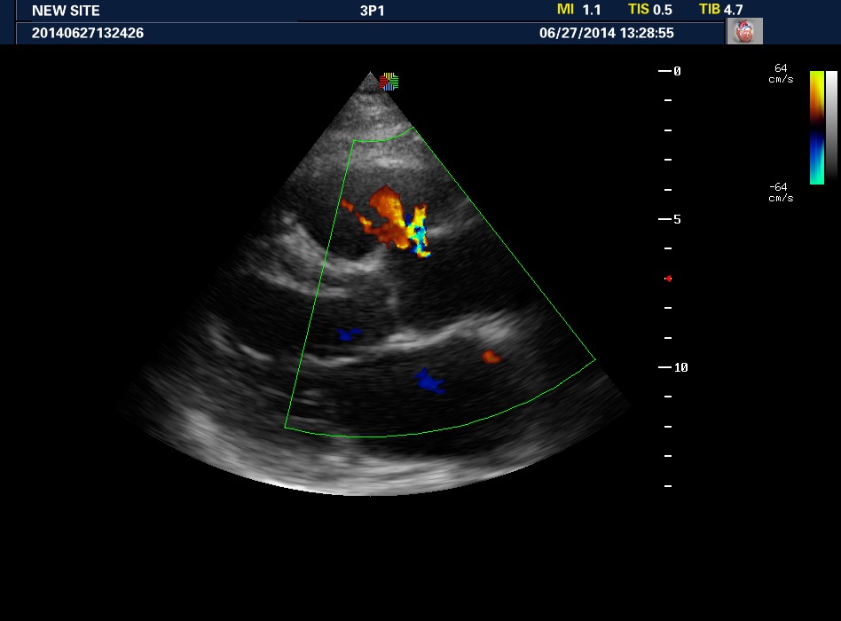Screen dimensions: 841x621
Task: Select the grayscale map bar
Action: point(831,127)
